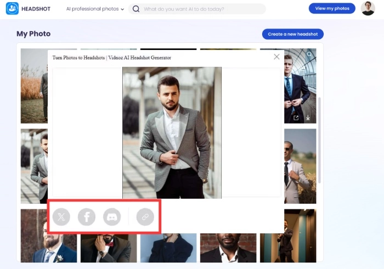Screen dimensions: 384x269
Task: Download the top-right headshot photo
Action: click(x=308, y=117)
